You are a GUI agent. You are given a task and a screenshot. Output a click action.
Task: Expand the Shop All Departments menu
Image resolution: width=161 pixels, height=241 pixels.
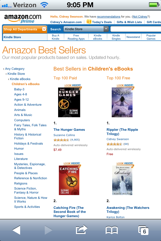click(25, 29)
